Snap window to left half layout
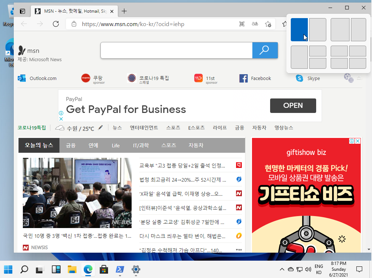Image resolution: width=372 pixels, height=278 pixels. pyautogui.click(x=299, y=30)
